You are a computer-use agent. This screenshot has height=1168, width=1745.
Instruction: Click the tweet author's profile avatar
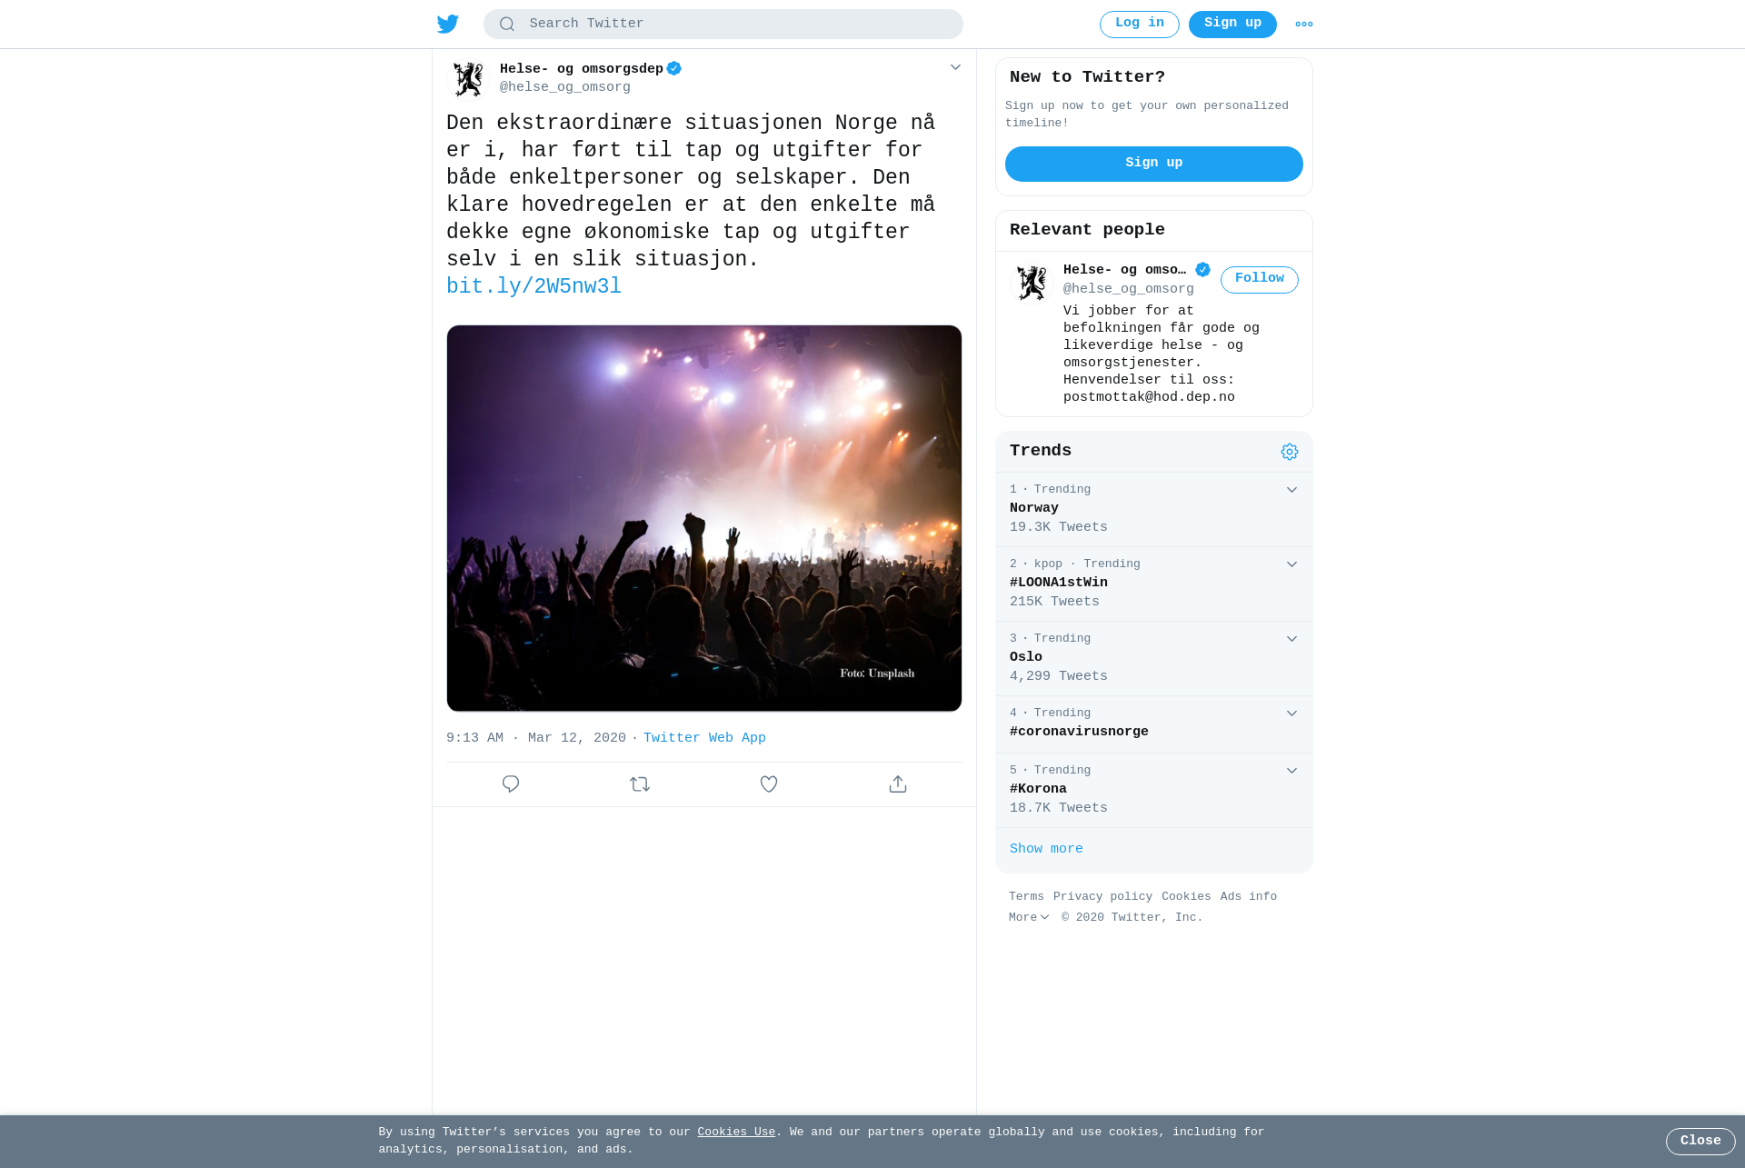pos(469,78)
